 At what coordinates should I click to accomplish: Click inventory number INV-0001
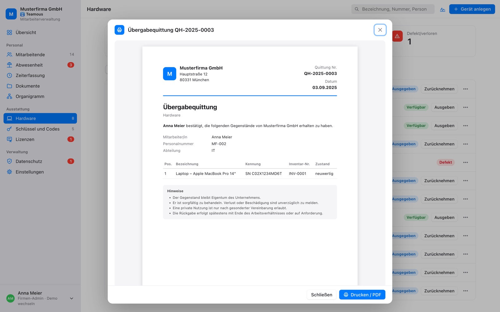coord(297,173)
